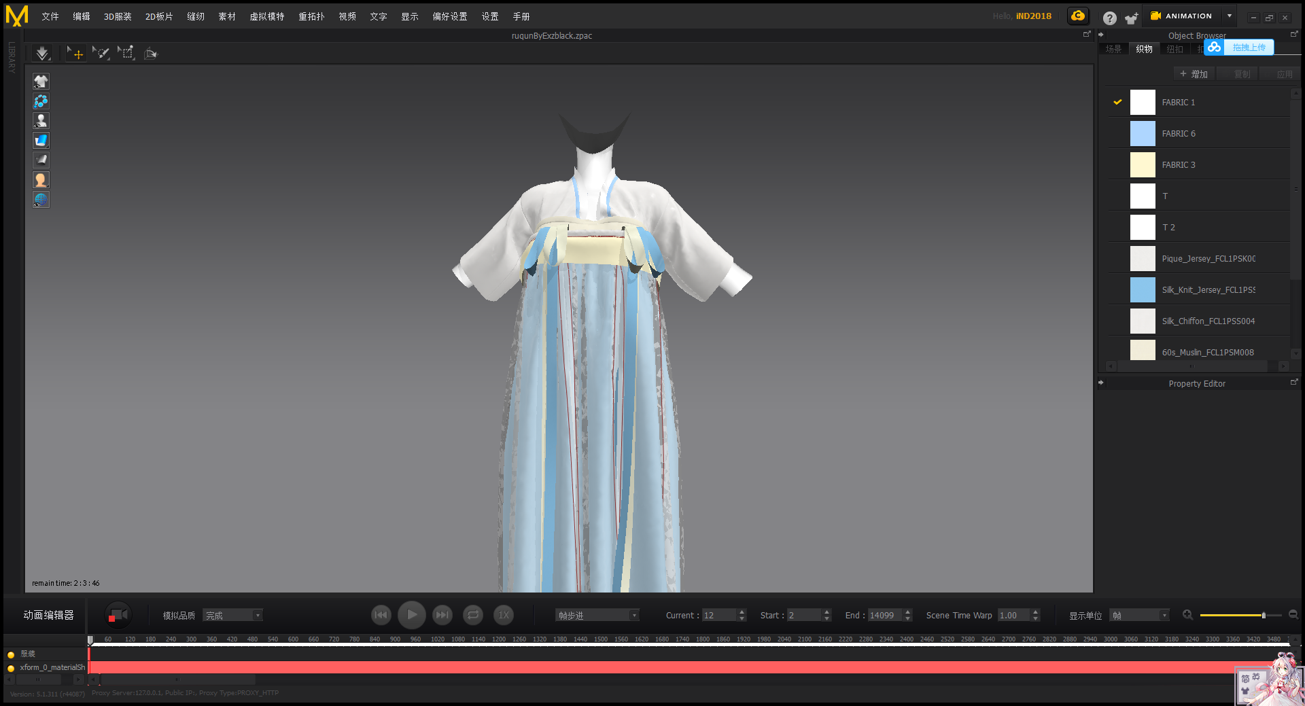Click the 应用 apply button
Image resolution: width=1305 pixels, height=706 pixels.
coord(1280,74)
